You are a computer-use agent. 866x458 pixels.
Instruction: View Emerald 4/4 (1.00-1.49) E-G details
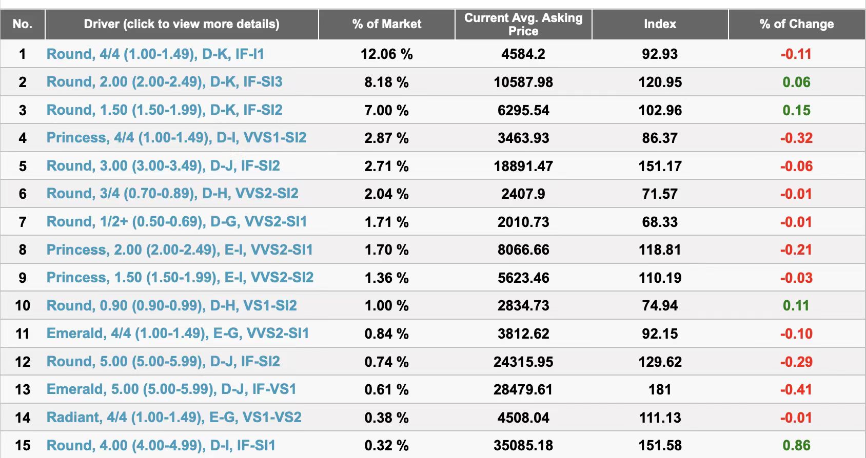pyautogui.click(x=178, y=334)
